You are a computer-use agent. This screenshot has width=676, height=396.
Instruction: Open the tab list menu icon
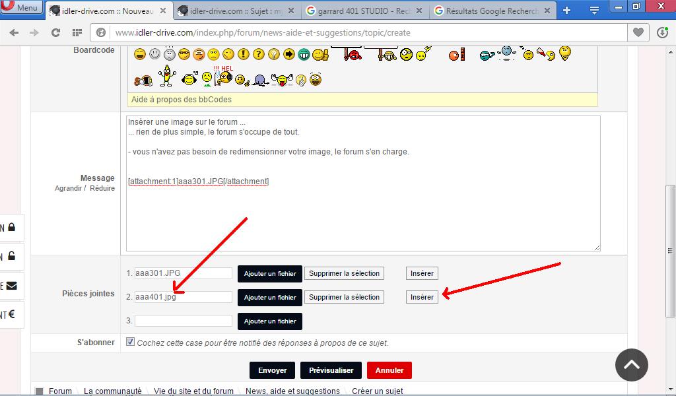pos(594,11)
